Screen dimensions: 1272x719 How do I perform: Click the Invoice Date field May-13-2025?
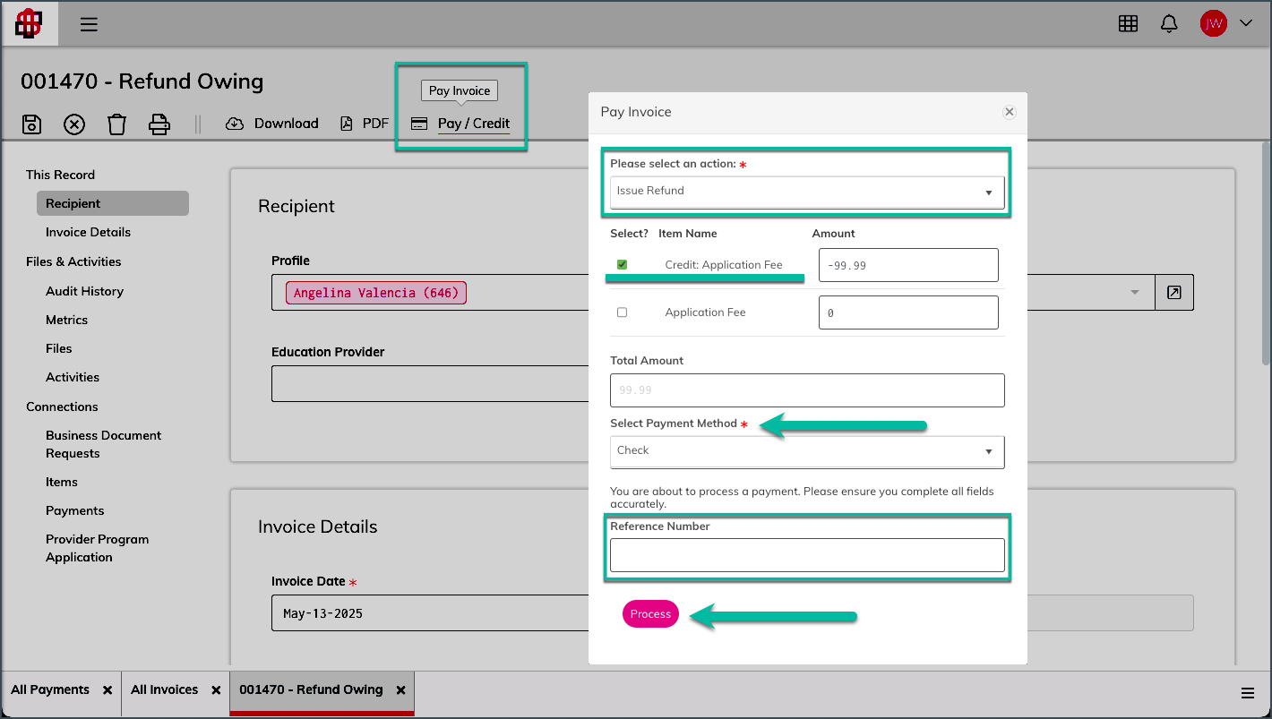click(x=430, y=613)
